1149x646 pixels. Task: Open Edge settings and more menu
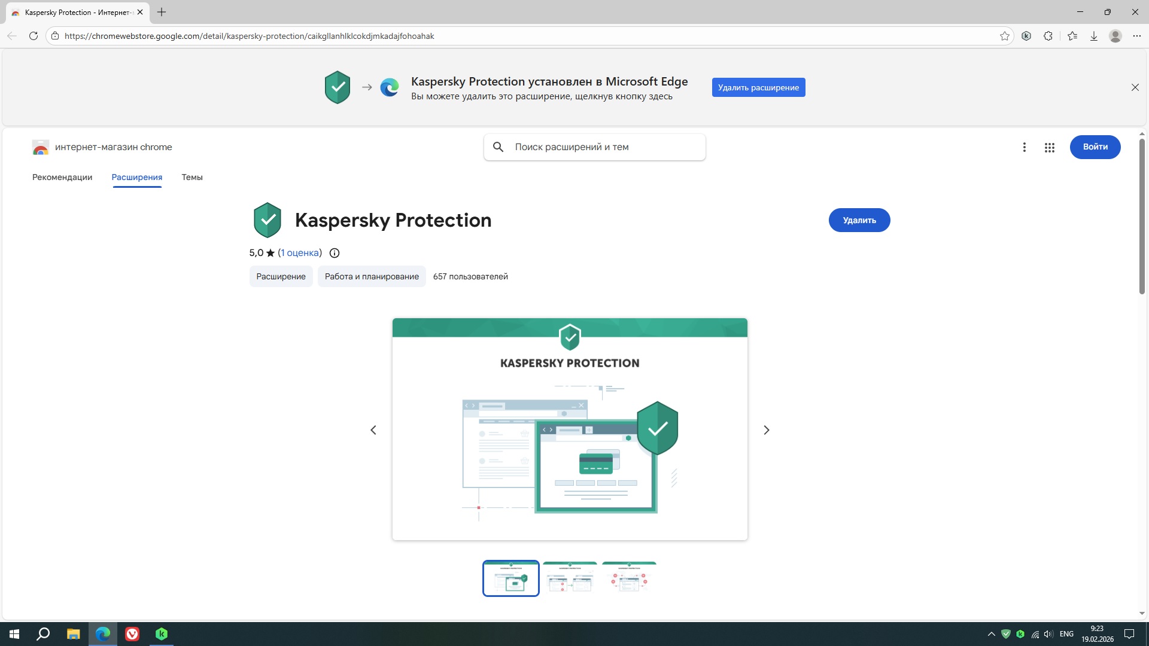1136,36
